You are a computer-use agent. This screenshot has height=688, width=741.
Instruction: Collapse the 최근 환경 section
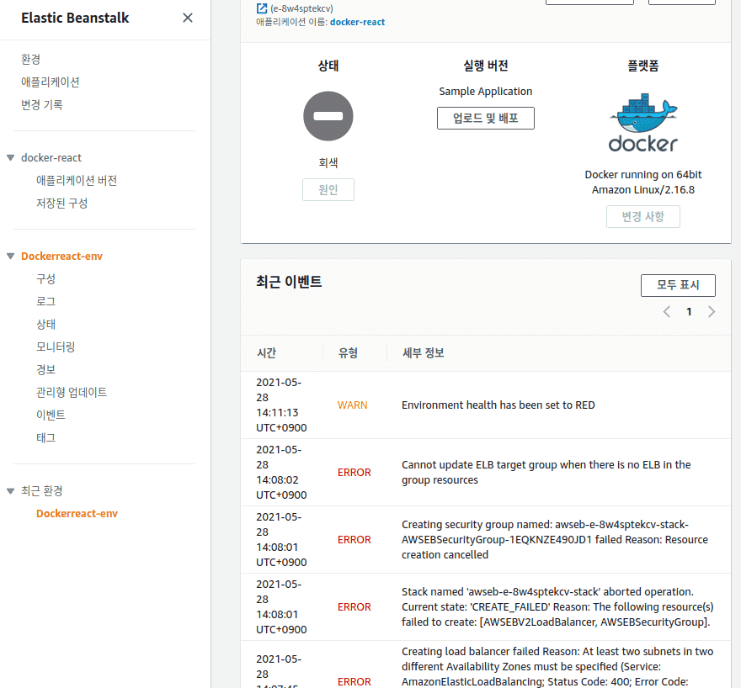(x=10, y=491)
